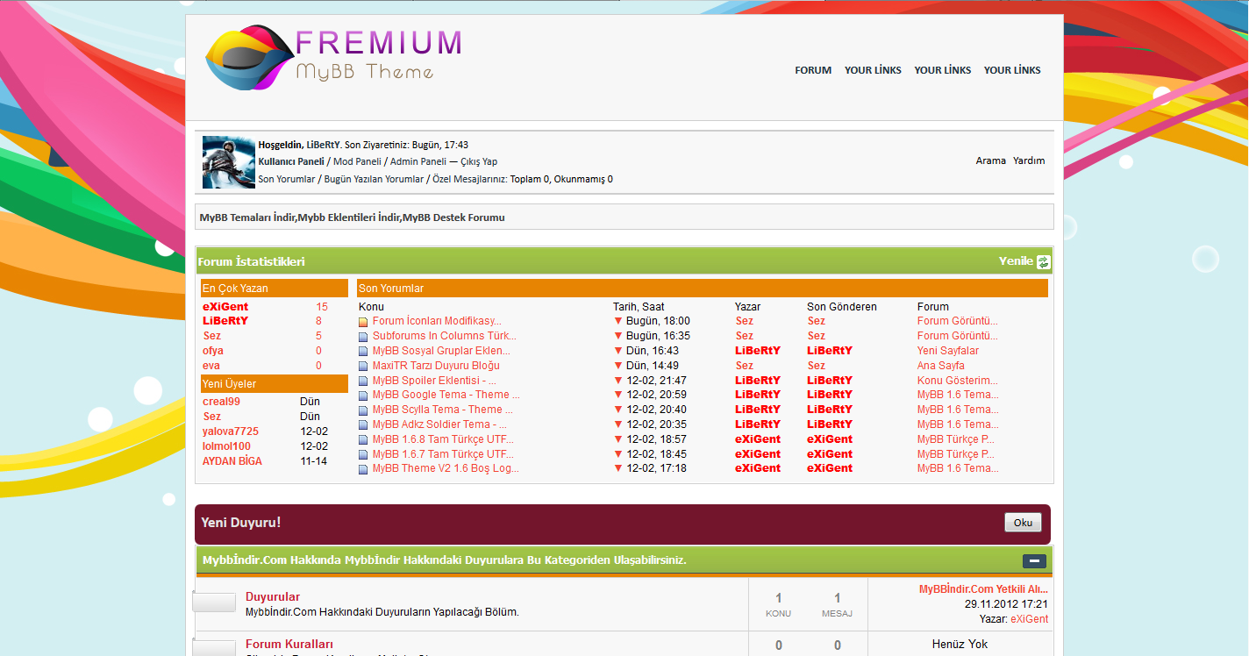Click red arrow next to 12-02, 21:47
The height and width of the screenshot is (656, 1249).
point(618,381)
